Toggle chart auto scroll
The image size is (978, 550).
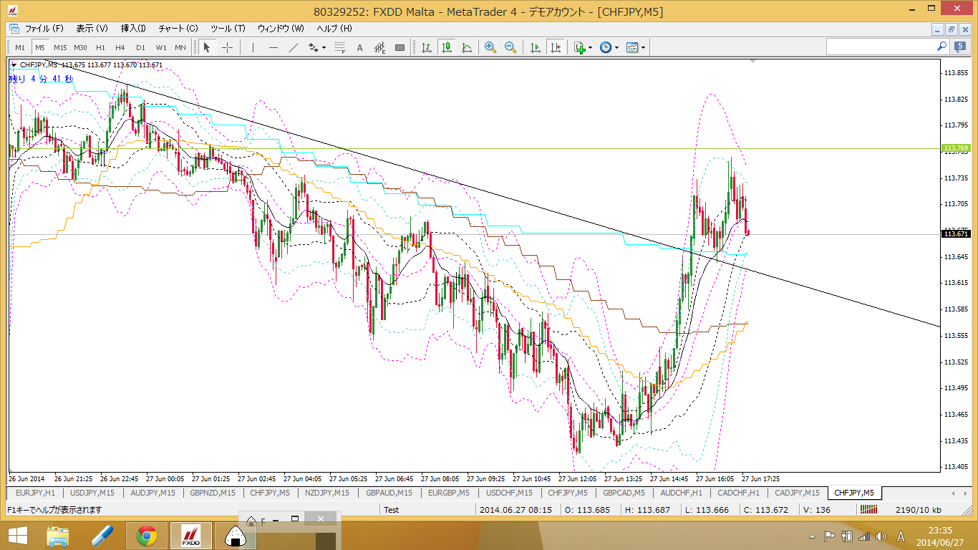536,47
